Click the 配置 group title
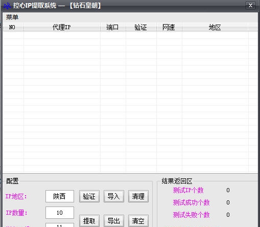The height and width of the screenshot is (227, 260). pos(12,181)
